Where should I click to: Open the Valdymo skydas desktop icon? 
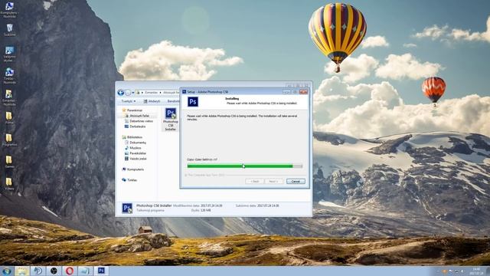tap(9, 54)
